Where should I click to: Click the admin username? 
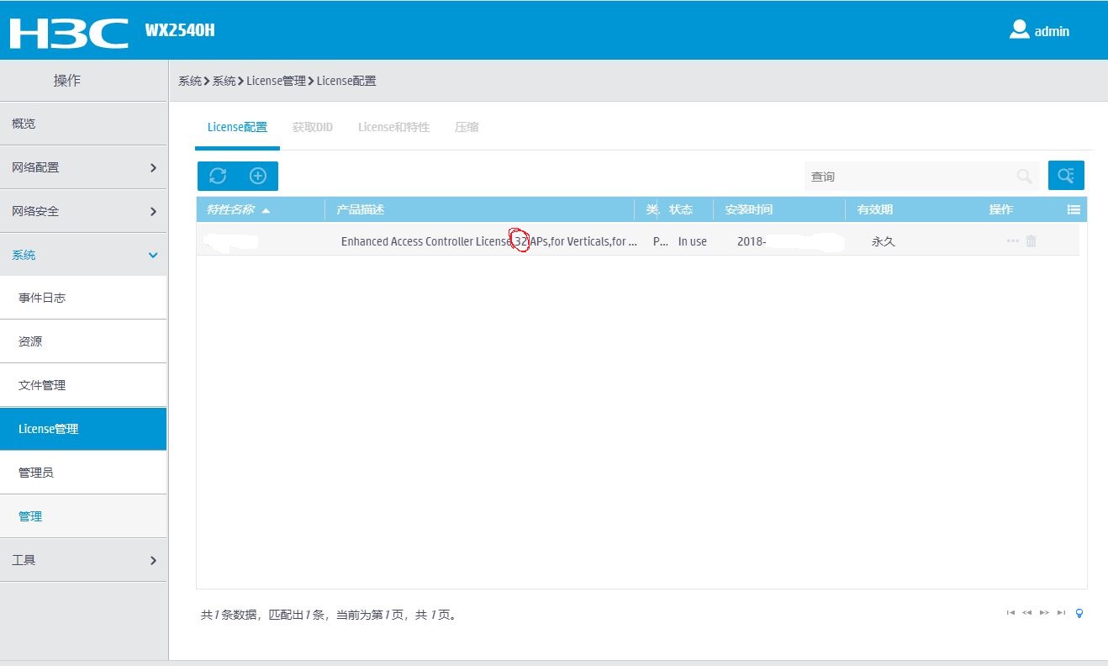[1052, 31]
